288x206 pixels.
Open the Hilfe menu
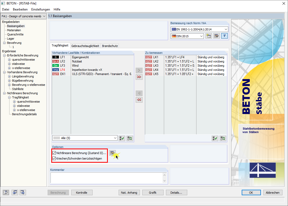pyautogui.click(x=57, y=9)
